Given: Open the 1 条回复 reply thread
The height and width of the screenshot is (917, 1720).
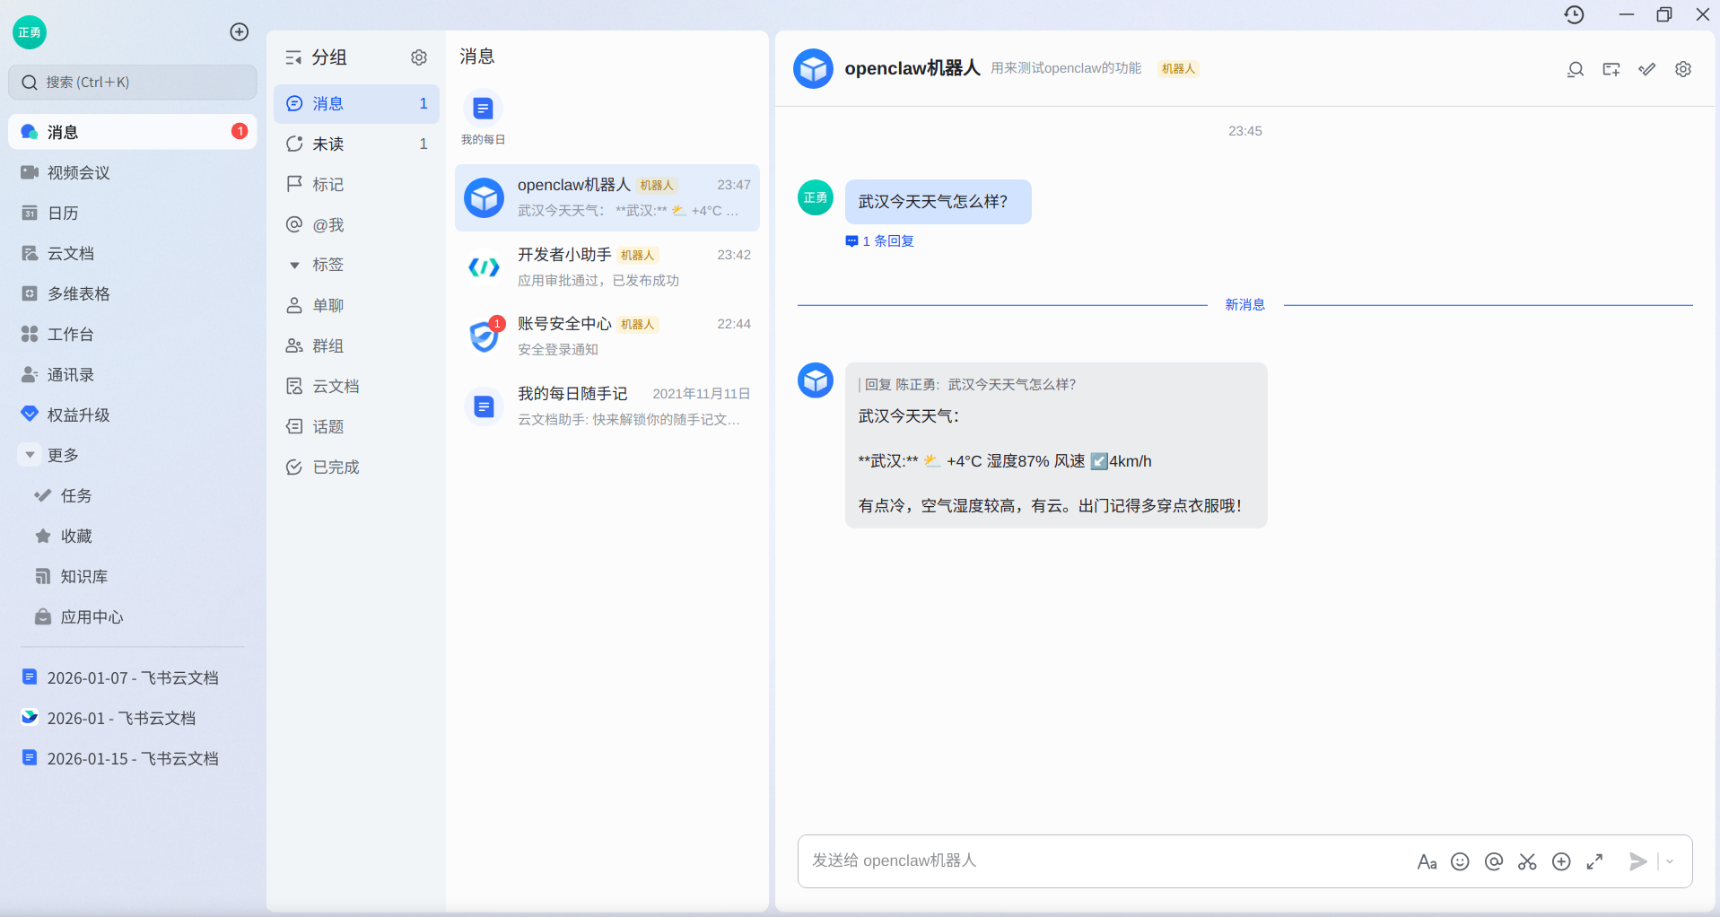Looking at the screenshot, I should pos(878,240).
